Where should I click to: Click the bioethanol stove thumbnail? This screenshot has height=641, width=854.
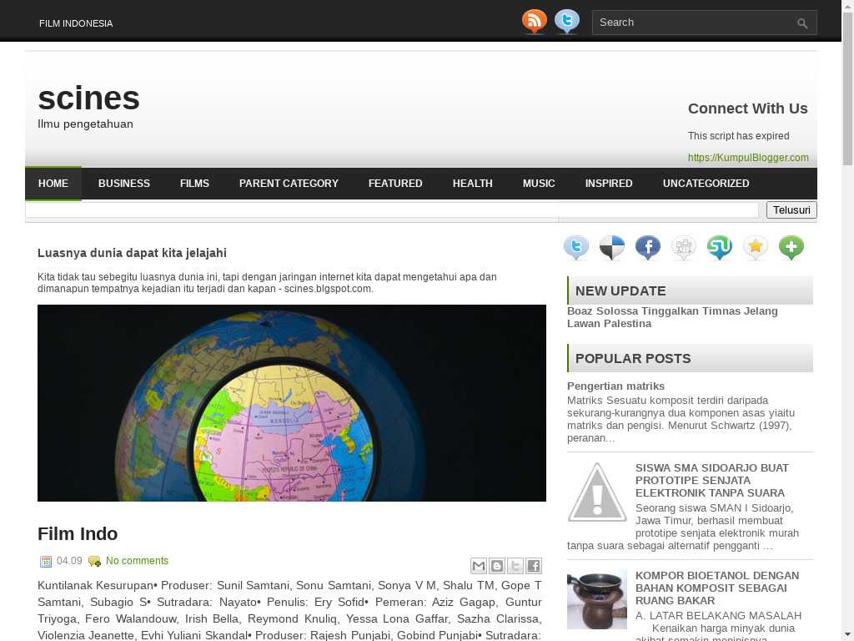tap(597, 599)
